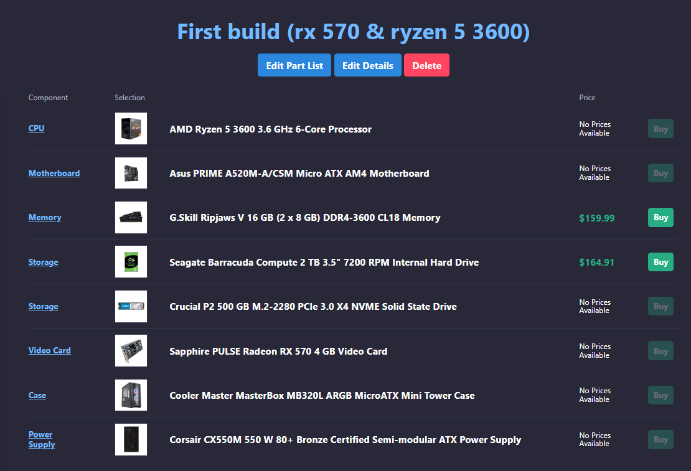Viewport: 691px width, 471px height.
Task: Open the Storage link for Crucial P2
Action: (x=43, y=306)
